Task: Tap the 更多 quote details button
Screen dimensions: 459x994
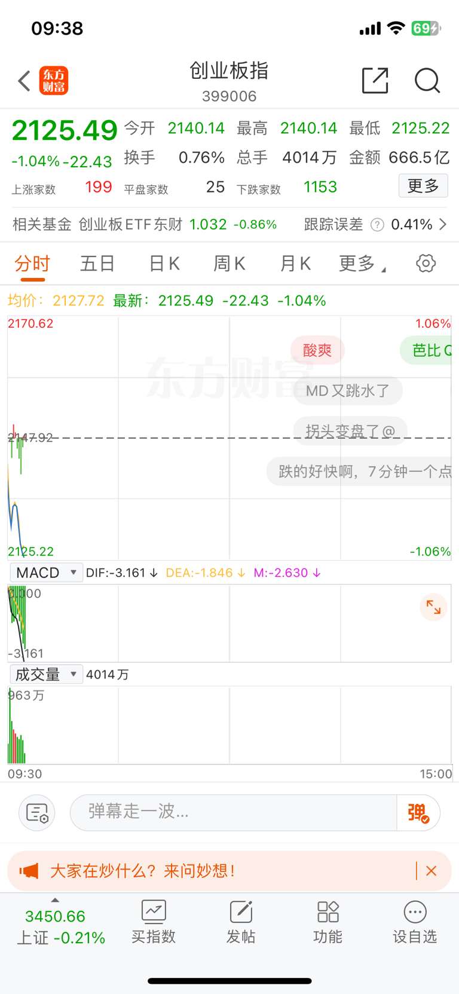Action: pyautogui.click(x=423, y=186)
